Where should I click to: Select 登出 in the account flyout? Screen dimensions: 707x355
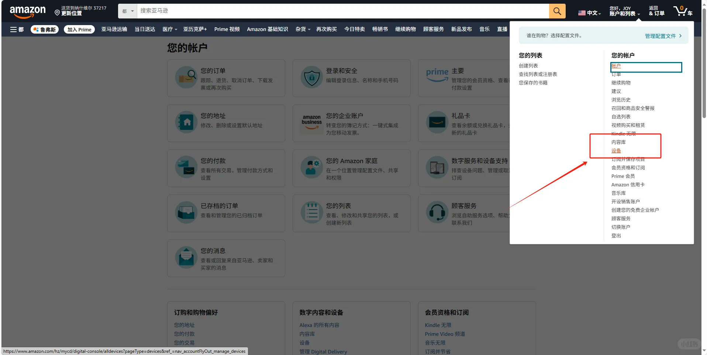tap(616, 236)
